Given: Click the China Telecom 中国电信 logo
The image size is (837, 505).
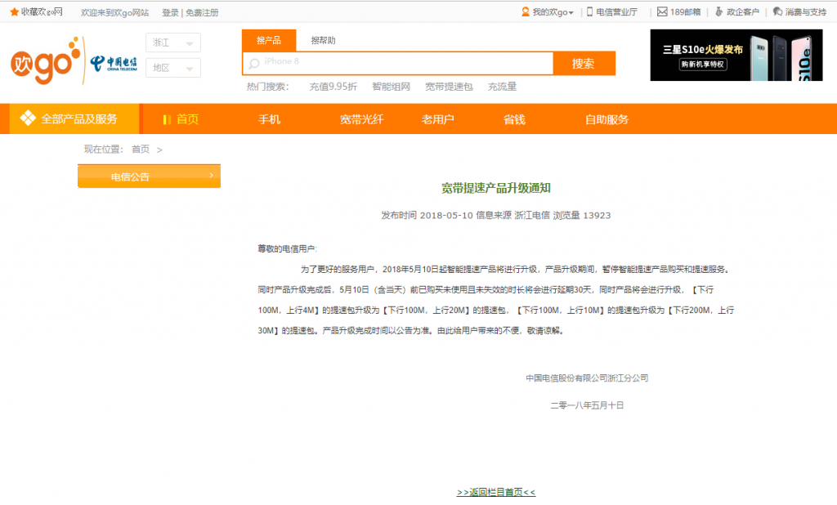Looking at the screenshot, I should coord(114,64).
